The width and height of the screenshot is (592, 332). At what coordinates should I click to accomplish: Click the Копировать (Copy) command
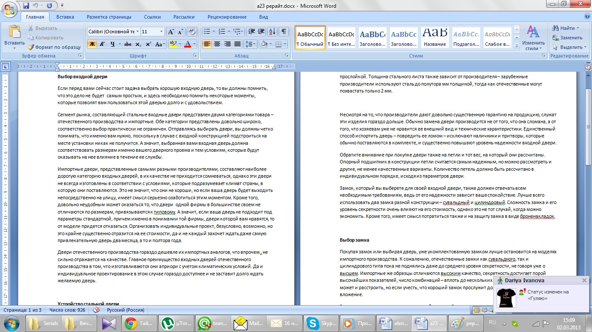click(45, 38)
